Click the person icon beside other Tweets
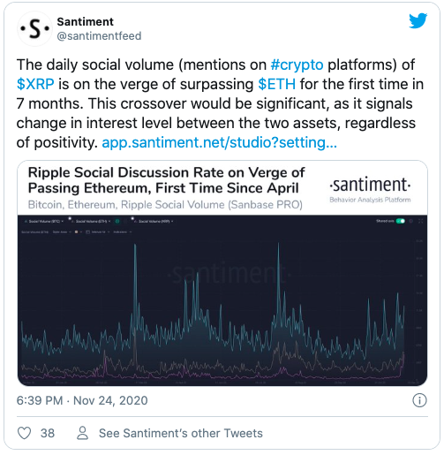 82,433
